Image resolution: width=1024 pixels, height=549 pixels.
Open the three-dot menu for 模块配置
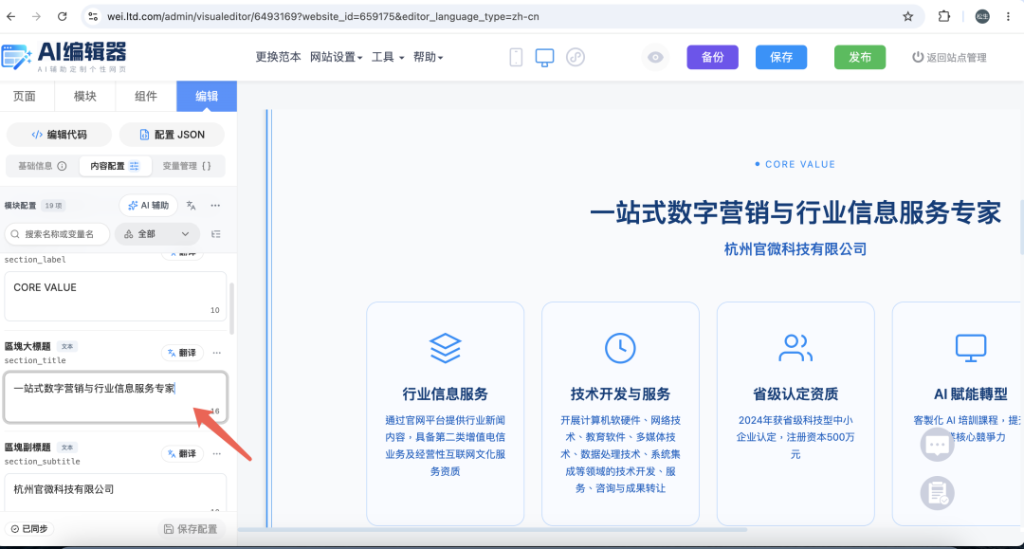pyautogui.click(x=215, y=206)
